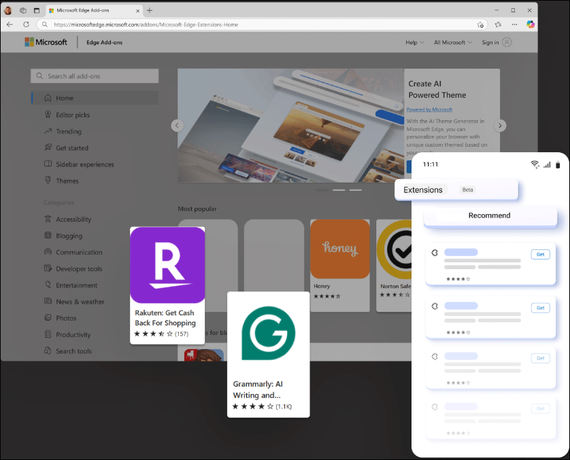
Task: Click the browser back arrow
Action: coord(10,24)
